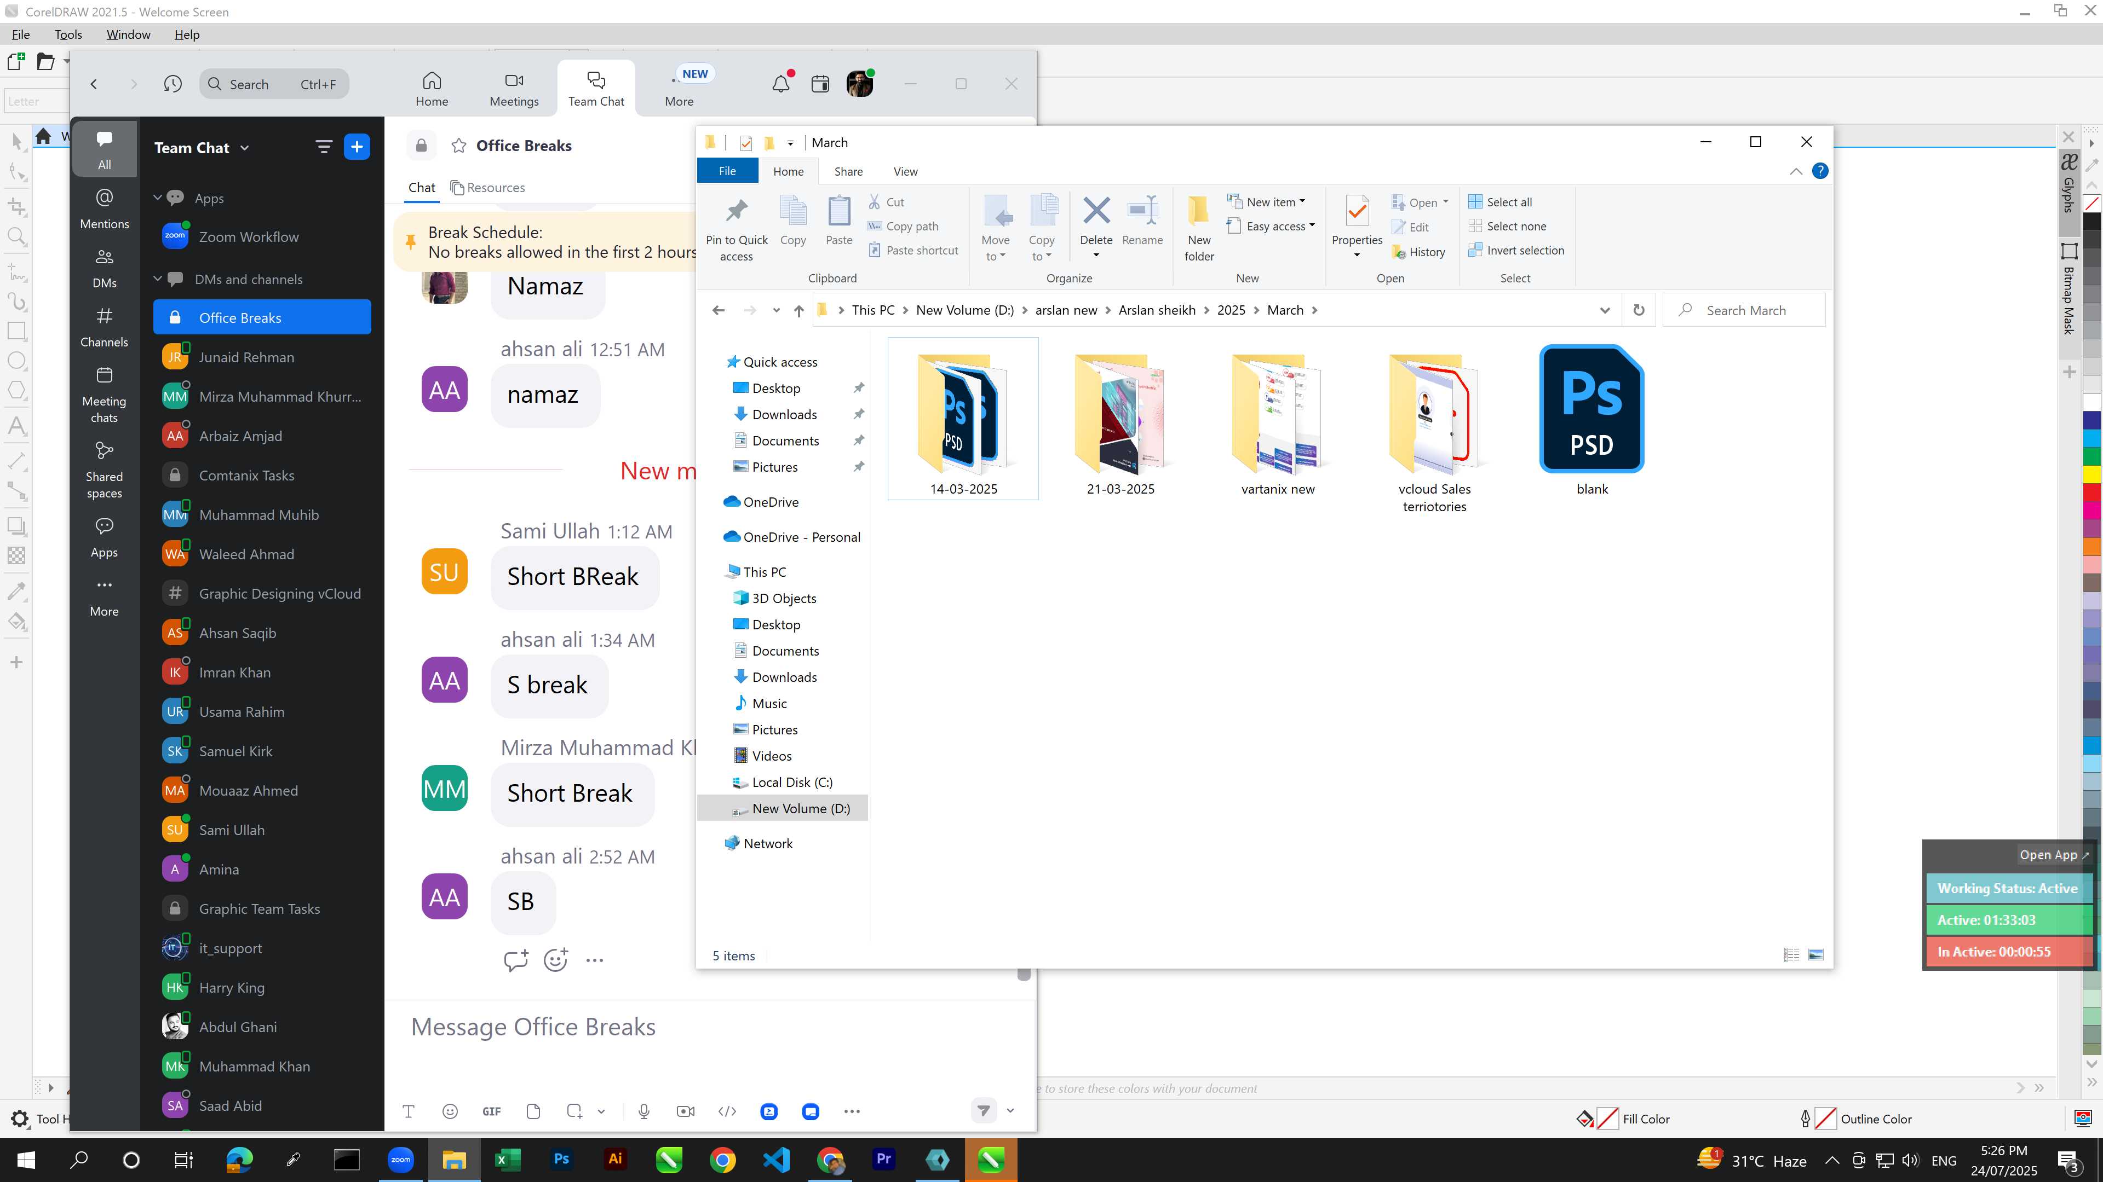The image size is (2103, 1182).
Task: Collapse Explorer ribbon chevron
Action: pos(1796,171)
